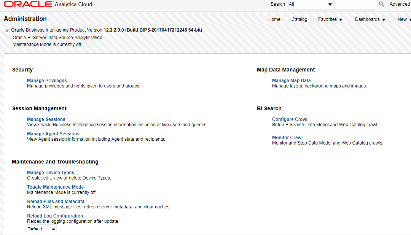Click Reload Files and Metadata
The width and height of the screenshot is (411, 235).
tap(56, 202)
